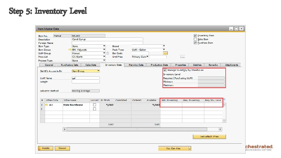Screen dimensions: 281x158
Task: Open the Bar Code browse button
Action: [x=165, y=53]
